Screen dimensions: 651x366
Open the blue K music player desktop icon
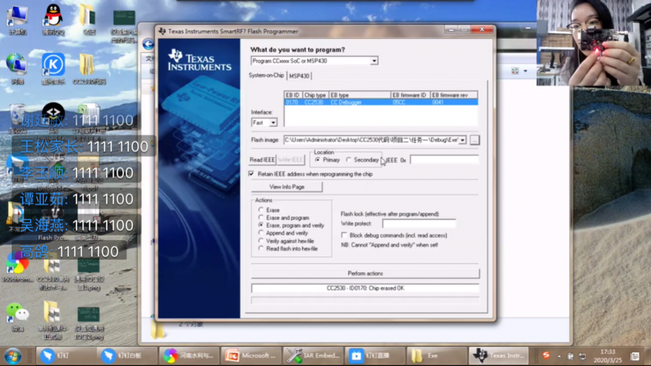point(53,65)
